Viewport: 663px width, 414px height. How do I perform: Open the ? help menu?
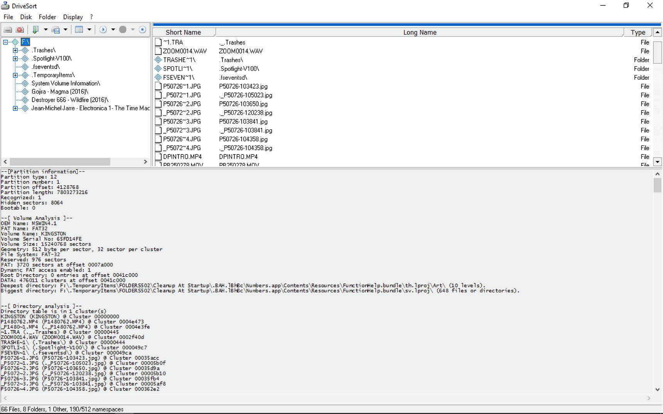pyautogui.click(x=91, y=17)
